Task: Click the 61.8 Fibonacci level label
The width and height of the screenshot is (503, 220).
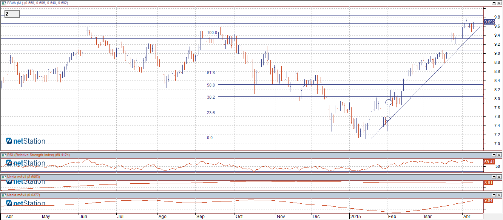Action: (x=211, y=72)
